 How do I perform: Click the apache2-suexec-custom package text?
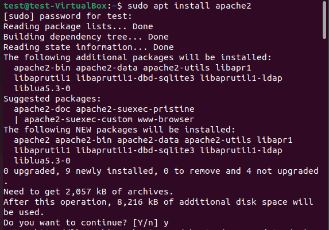pos(78,119)
